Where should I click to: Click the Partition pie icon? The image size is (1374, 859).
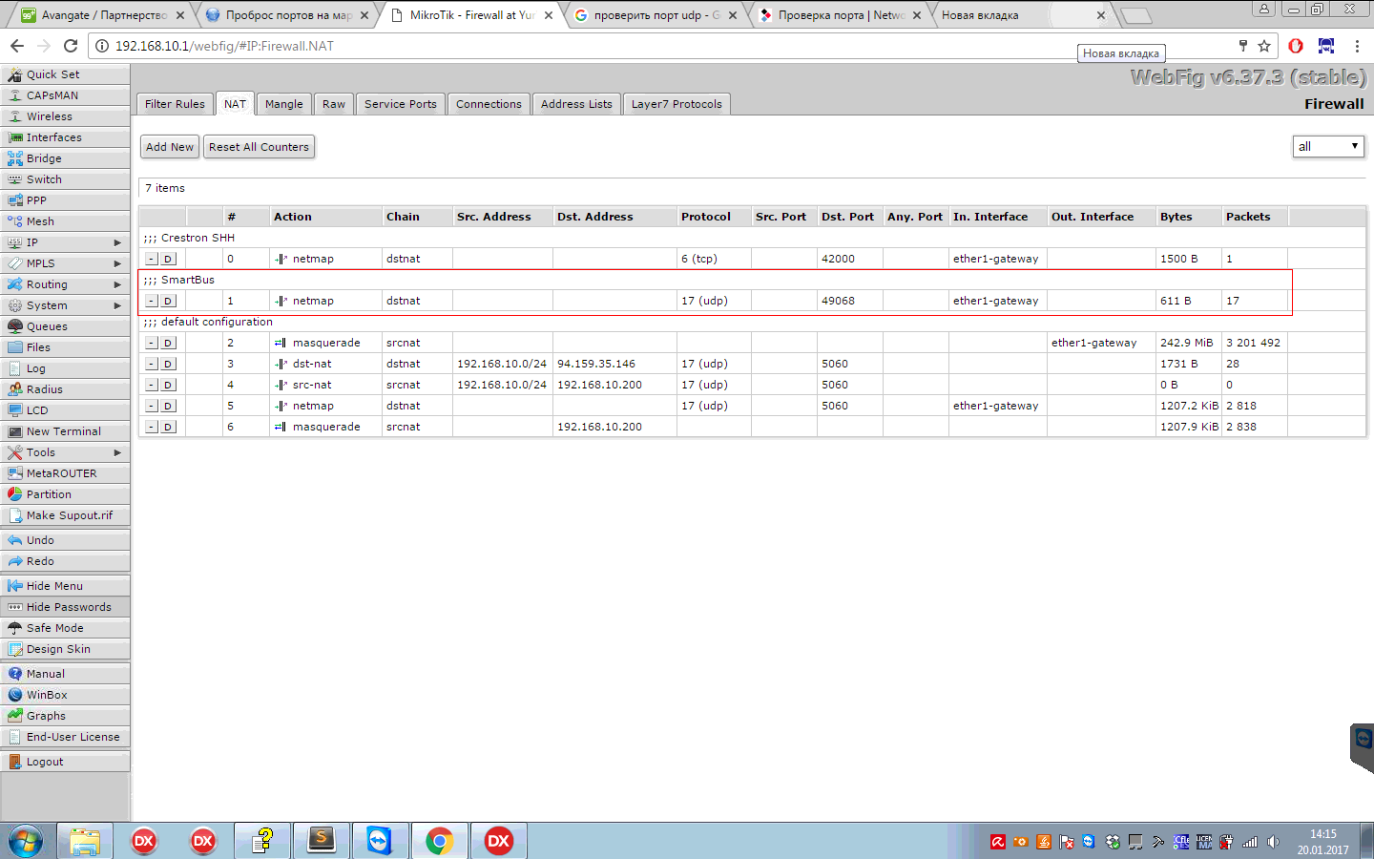pos(14,494)
